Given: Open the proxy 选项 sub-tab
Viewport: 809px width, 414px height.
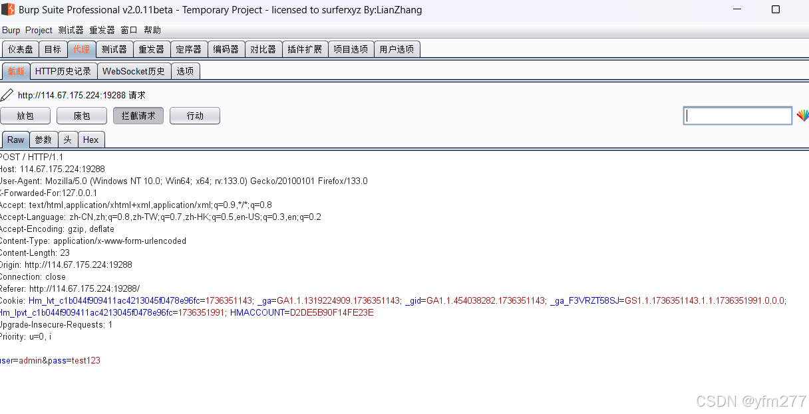Looking at the screenshot, I should click(x=185, y=71).
